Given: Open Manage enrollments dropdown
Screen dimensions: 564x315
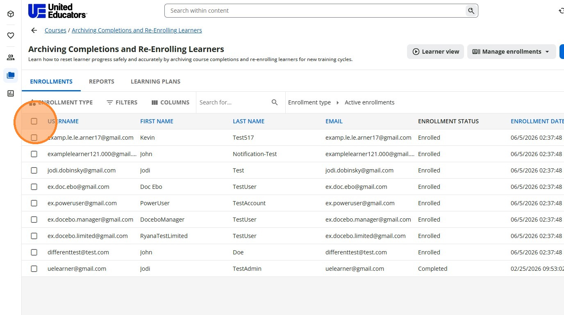Looking at the screenshot, I should (x=512, y=52).
